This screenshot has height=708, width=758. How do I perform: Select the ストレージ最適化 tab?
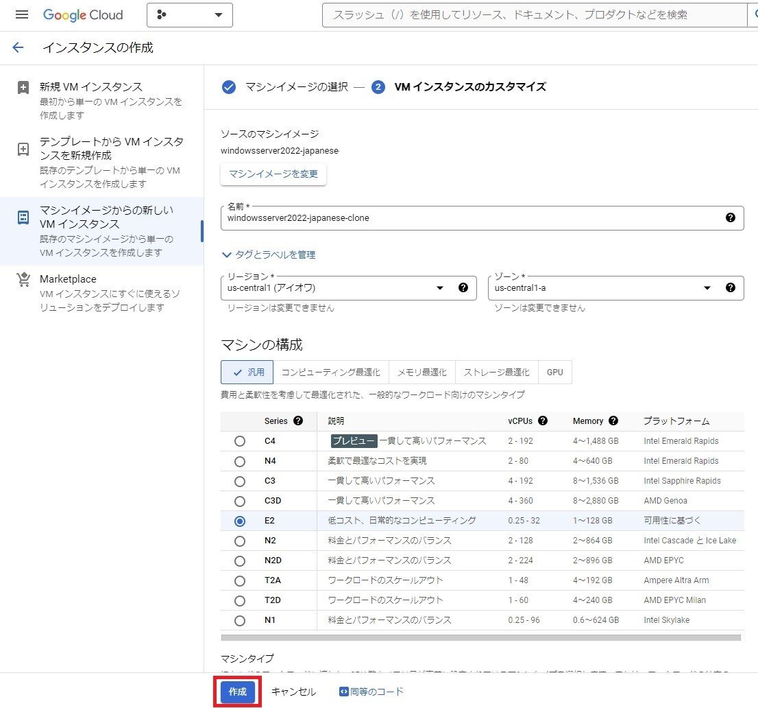click(496, 372)
